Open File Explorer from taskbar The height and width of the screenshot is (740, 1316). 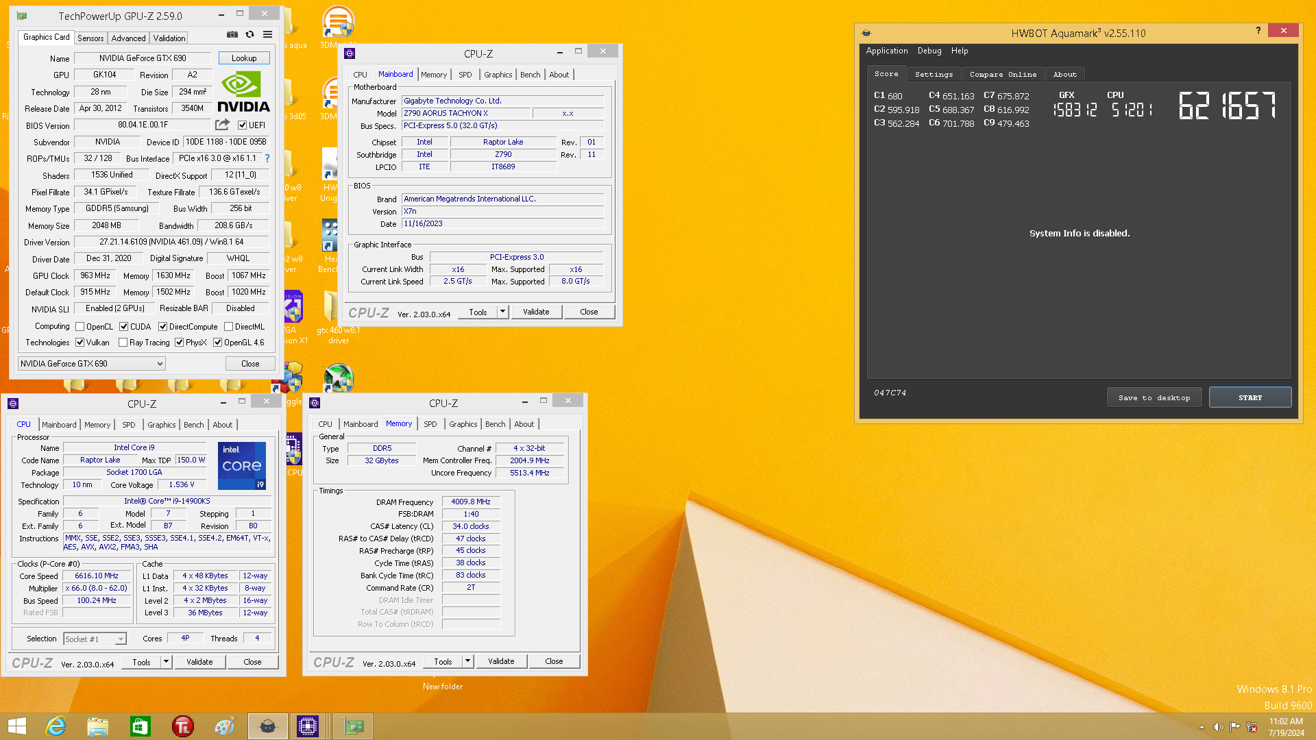tap(98, 726)
